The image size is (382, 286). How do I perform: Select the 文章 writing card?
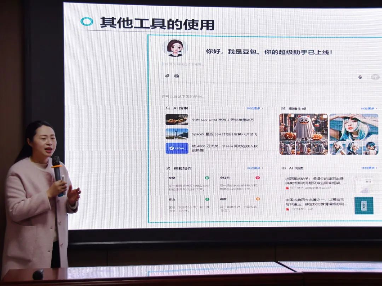pyautogui.click(x=189, y=184)
